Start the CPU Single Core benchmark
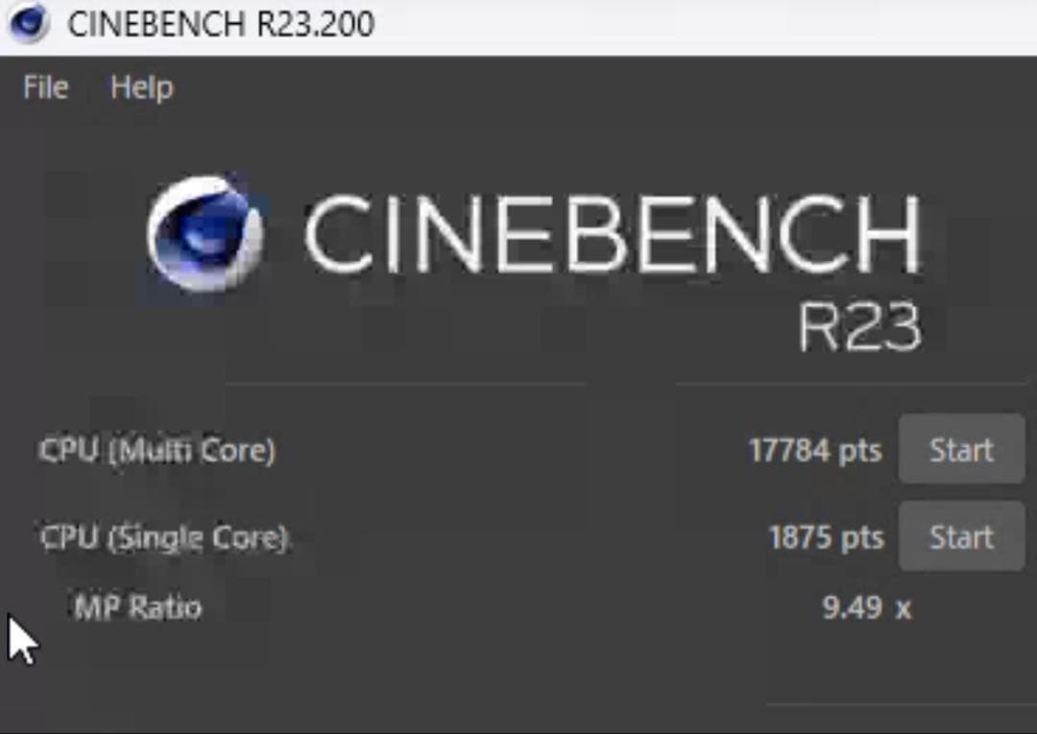This screenshot has width=1037, height=734. tap(960, 536)
